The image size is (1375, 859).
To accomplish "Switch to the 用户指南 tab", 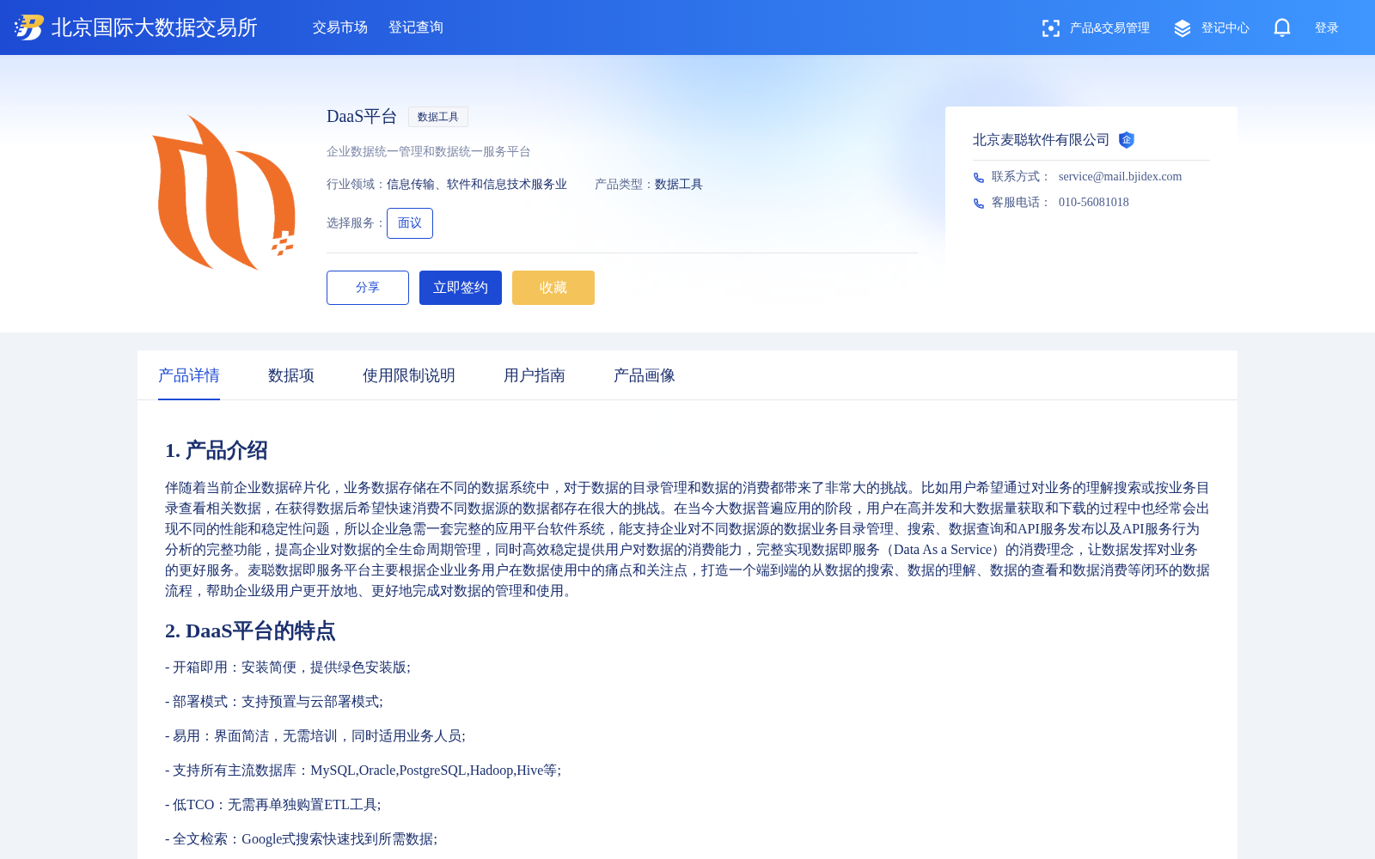I will pyautogui.click(x=535, y=375).
